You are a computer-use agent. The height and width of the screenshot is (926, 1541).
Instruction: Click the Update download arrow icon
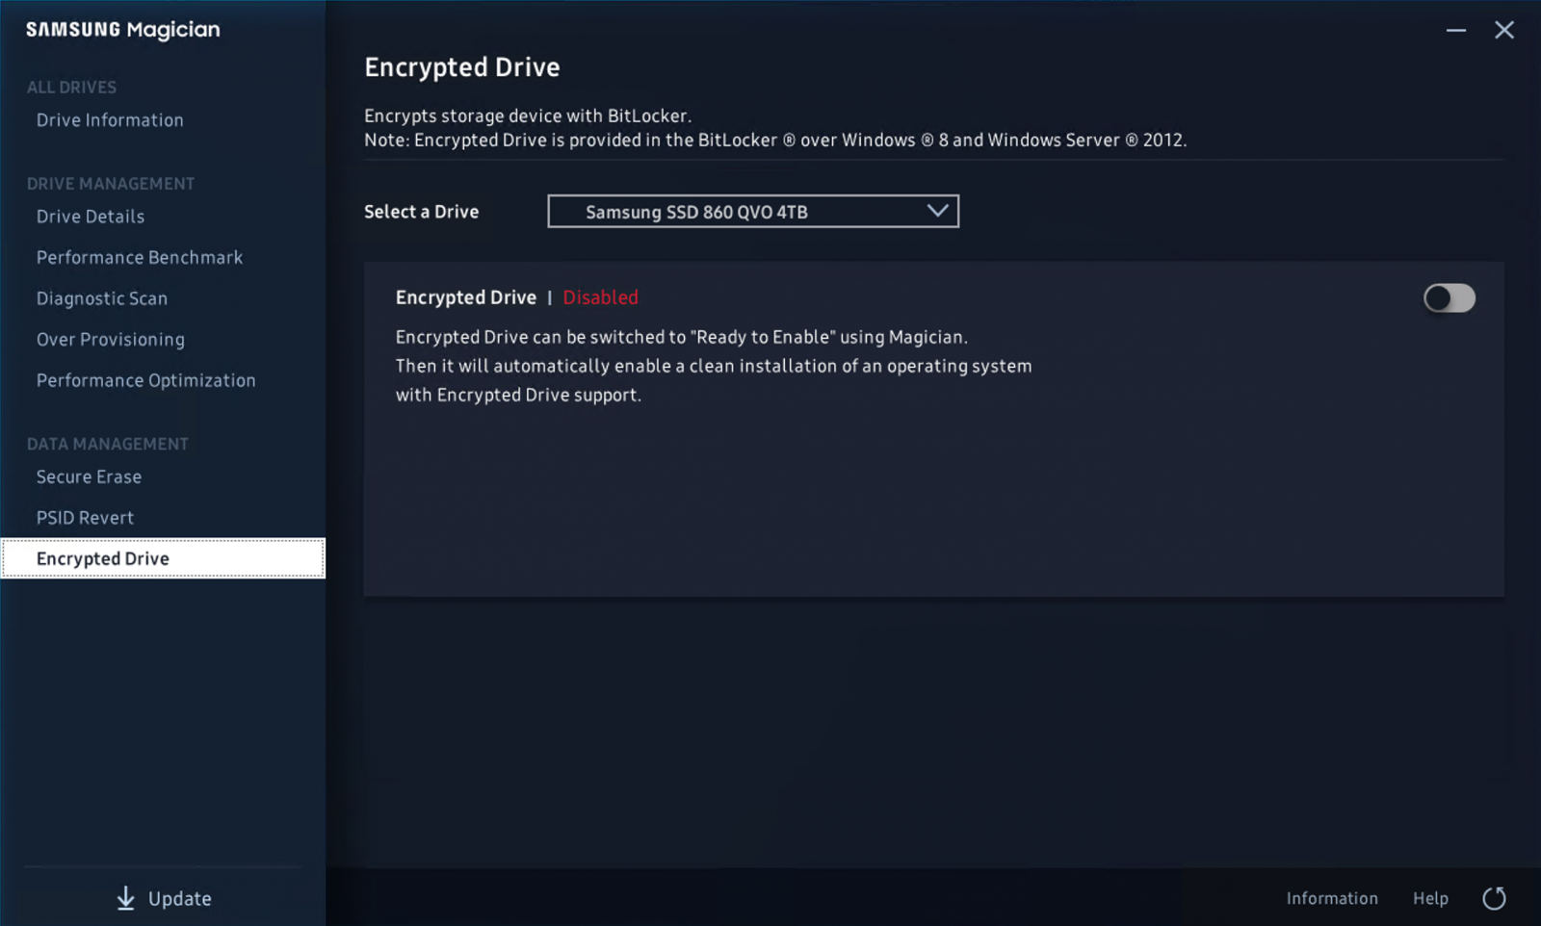tap(126, 898)
